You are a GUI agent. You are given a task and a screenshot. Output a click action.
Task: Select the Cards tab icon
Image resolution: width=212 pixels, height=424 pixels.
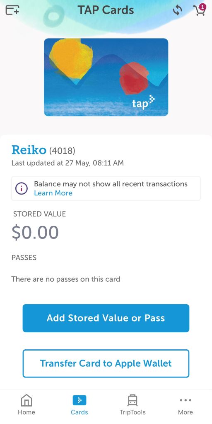(x=79, y=400)
